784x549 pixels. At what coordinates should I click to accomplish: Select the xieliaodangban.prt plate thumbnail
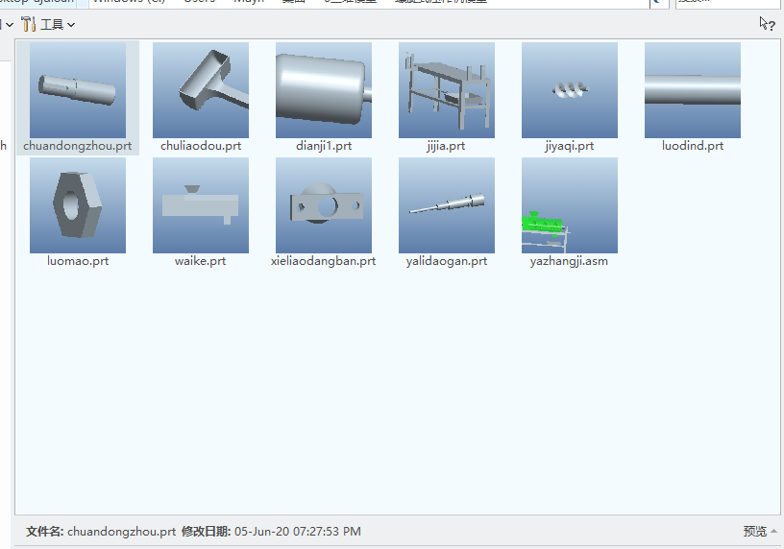click(x=324, y=205)
